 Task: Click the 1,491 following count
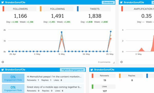pos(57,16)
